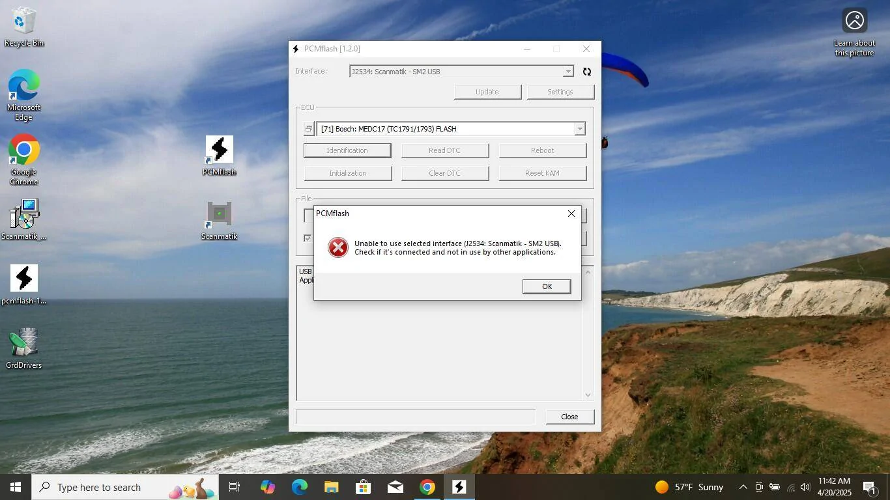Open PCMflash Settings
This screenshot has height=500, width=890.
point(560,92)
